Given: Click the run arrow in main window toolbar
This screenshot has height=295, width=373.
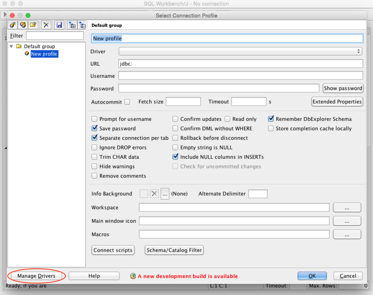Looking at the screenshot, I should [x=5, y=15].
